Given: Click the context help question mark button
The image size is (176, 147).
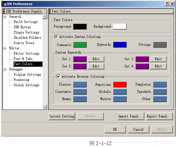Looking at the screenshot, I should coord(167,4).
